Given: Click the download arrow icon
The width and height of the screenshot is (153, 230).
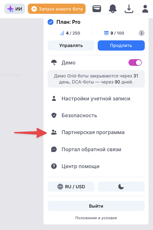Looking at the screenshot, I should tap(129, 9).
